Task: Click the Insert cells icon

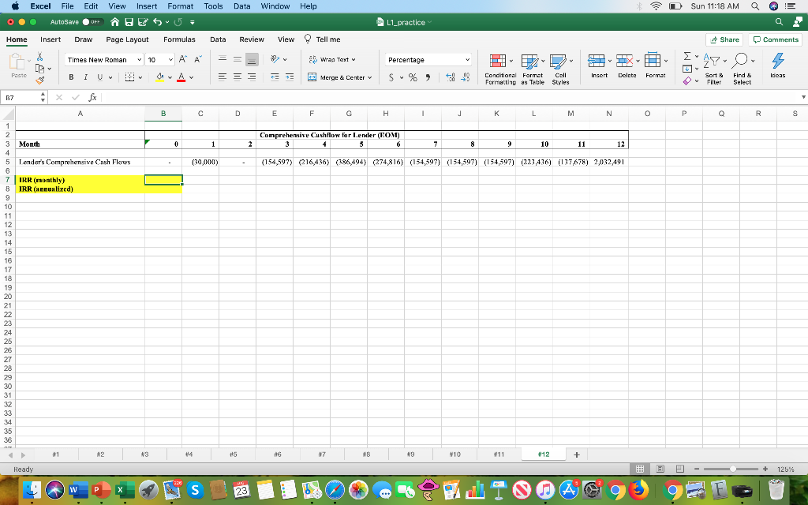Action: (x=599, y=66)
